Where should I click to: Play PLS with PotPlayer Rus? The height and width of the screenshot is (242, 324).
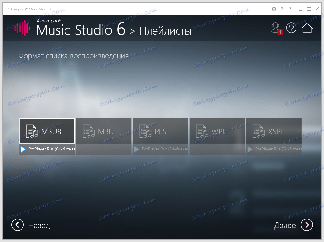[x=160, y=149]
